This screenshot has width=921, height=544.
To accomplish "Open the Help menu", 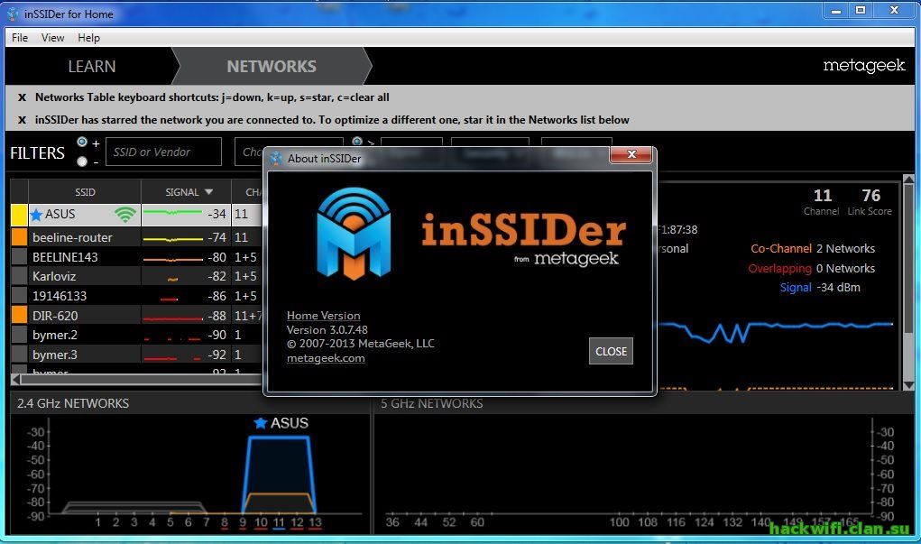I will click(88, 38).
